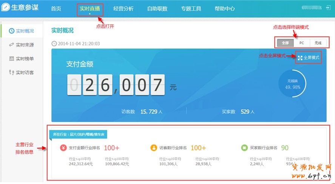The height and width of the screenshot is (184, 335).
Task: Click the clock icon beside 实时概况 in sidebar
Action: [x=12, y=31]
